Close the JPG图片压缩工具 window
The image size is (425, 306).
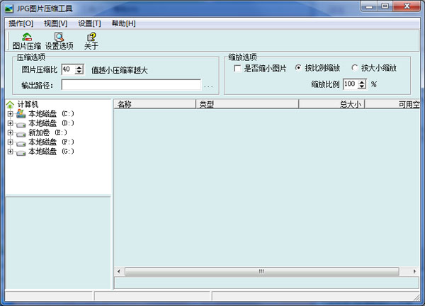pyautogui.click(x=407, y=6)
